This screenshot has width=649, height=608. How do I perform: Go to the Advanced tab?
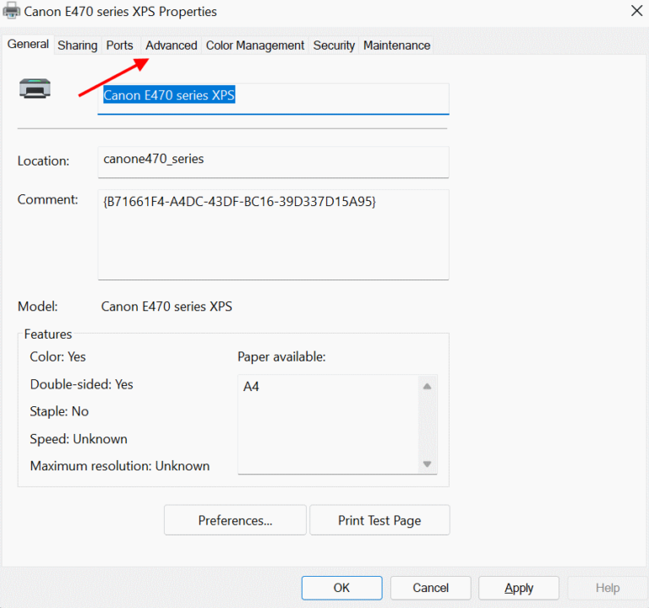[171, 46]
